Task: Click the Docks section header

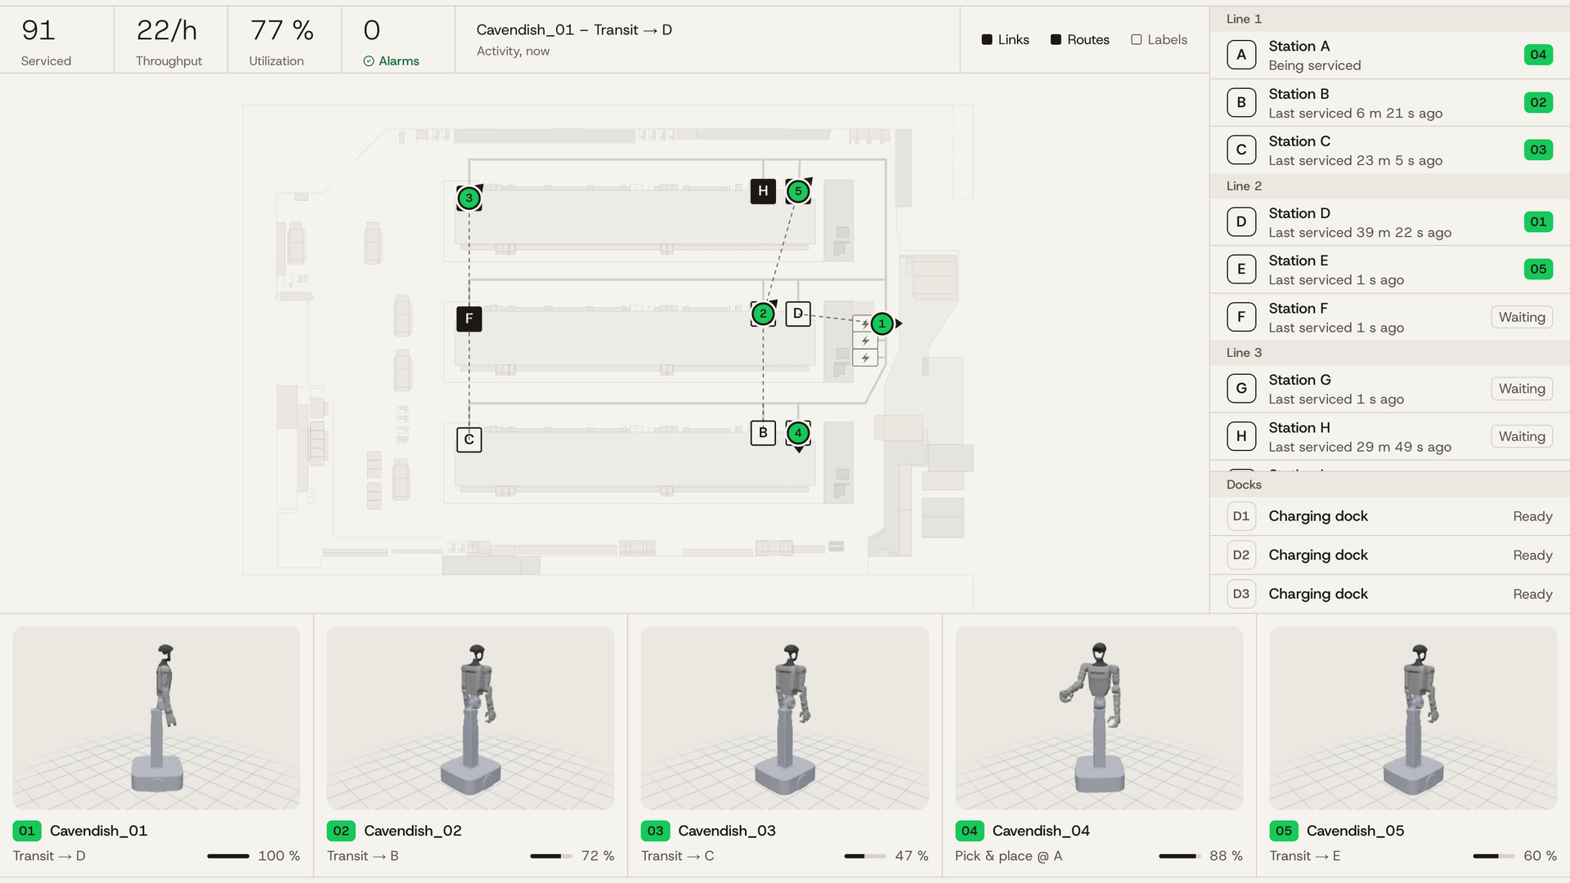Action: tap(1389, 484)
